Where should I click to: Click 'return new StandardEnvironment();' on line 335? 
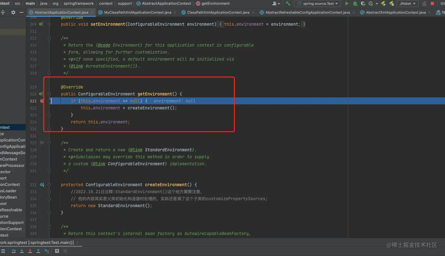click(x=112, y=206)
